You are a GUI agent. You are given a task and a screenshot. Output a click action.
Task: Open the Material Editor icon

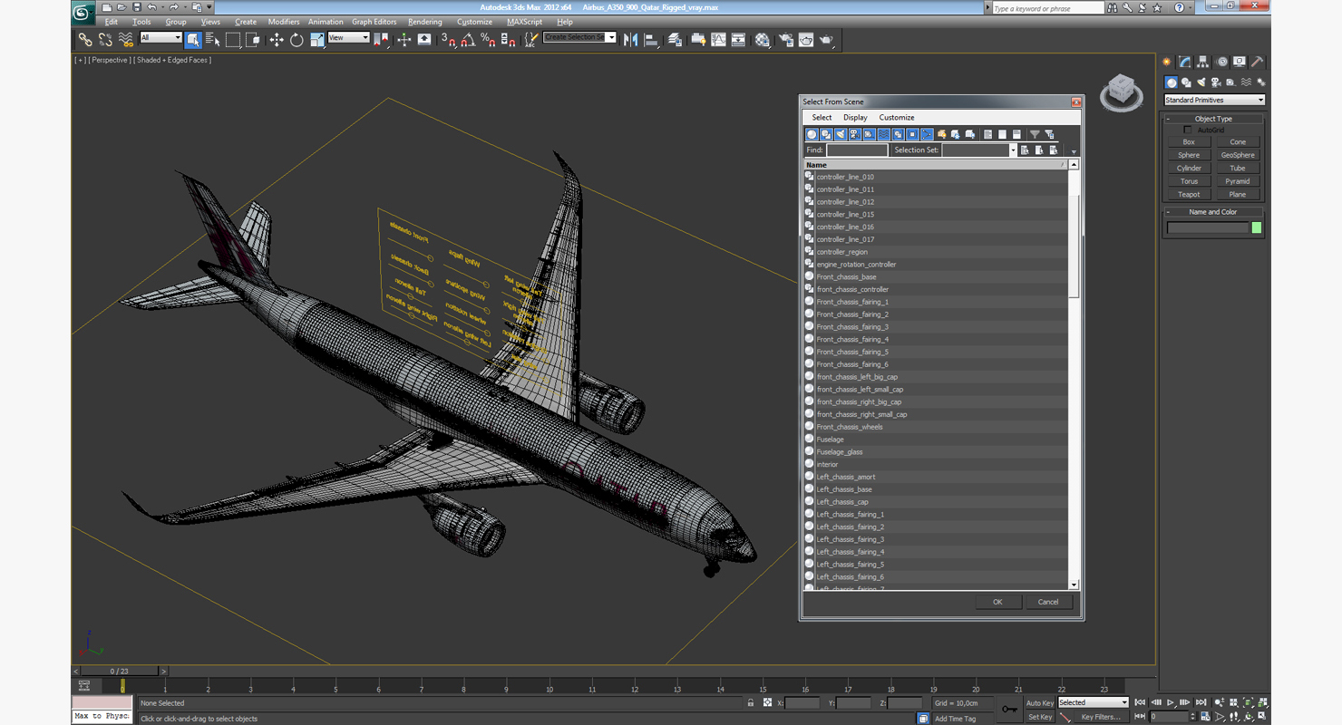click(x=762, y=40)
